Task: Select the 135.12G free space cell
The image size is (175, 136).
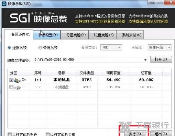Action: pos(113,87)
